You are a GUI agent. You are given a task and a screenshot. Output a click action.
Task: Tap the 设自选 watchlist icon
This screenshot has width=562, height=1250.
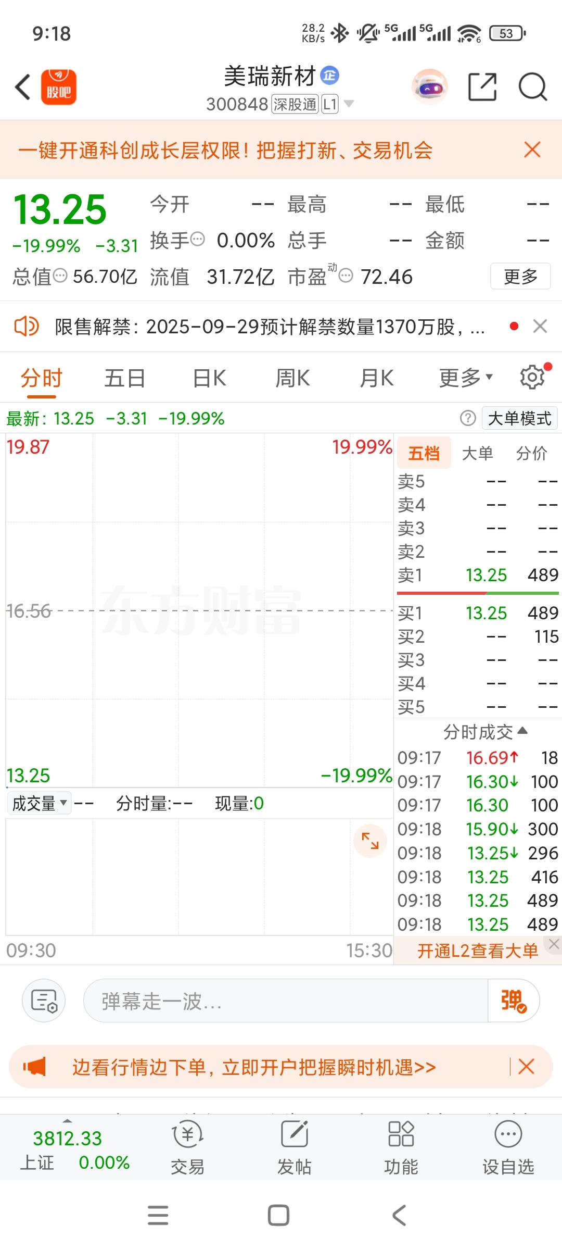click(508, 1148)
